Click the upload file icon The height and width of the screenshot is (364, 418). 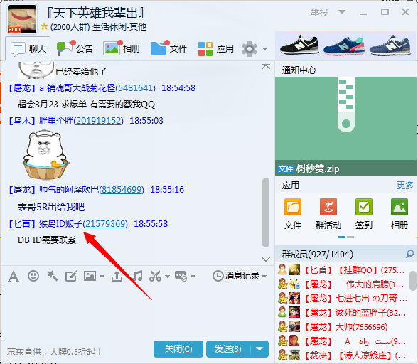tap(117, 276)
